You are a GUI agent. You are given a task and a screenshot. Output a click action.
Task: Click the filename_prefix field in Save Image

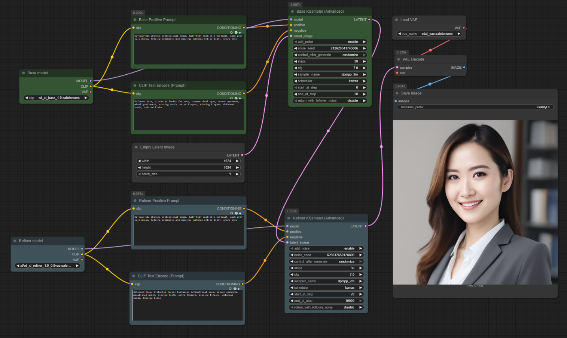475,107
